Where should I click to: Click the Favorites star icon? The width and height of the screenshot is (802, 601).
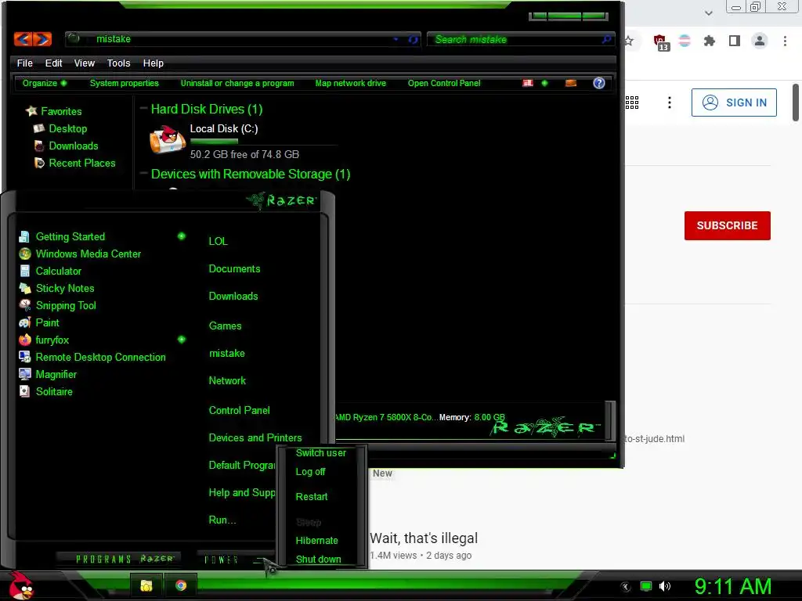31,111
